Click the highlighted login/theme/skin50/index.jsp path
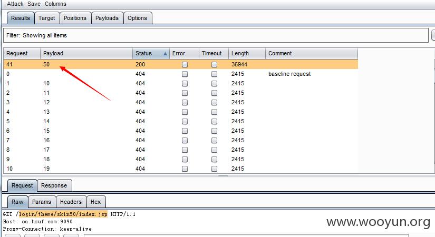Image resolution: width=435 pixels, height=237 pixels. (63, 214)
